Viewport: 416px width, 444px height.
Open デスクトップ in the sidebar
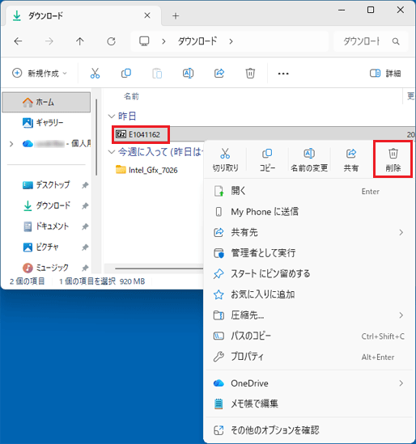46,185
